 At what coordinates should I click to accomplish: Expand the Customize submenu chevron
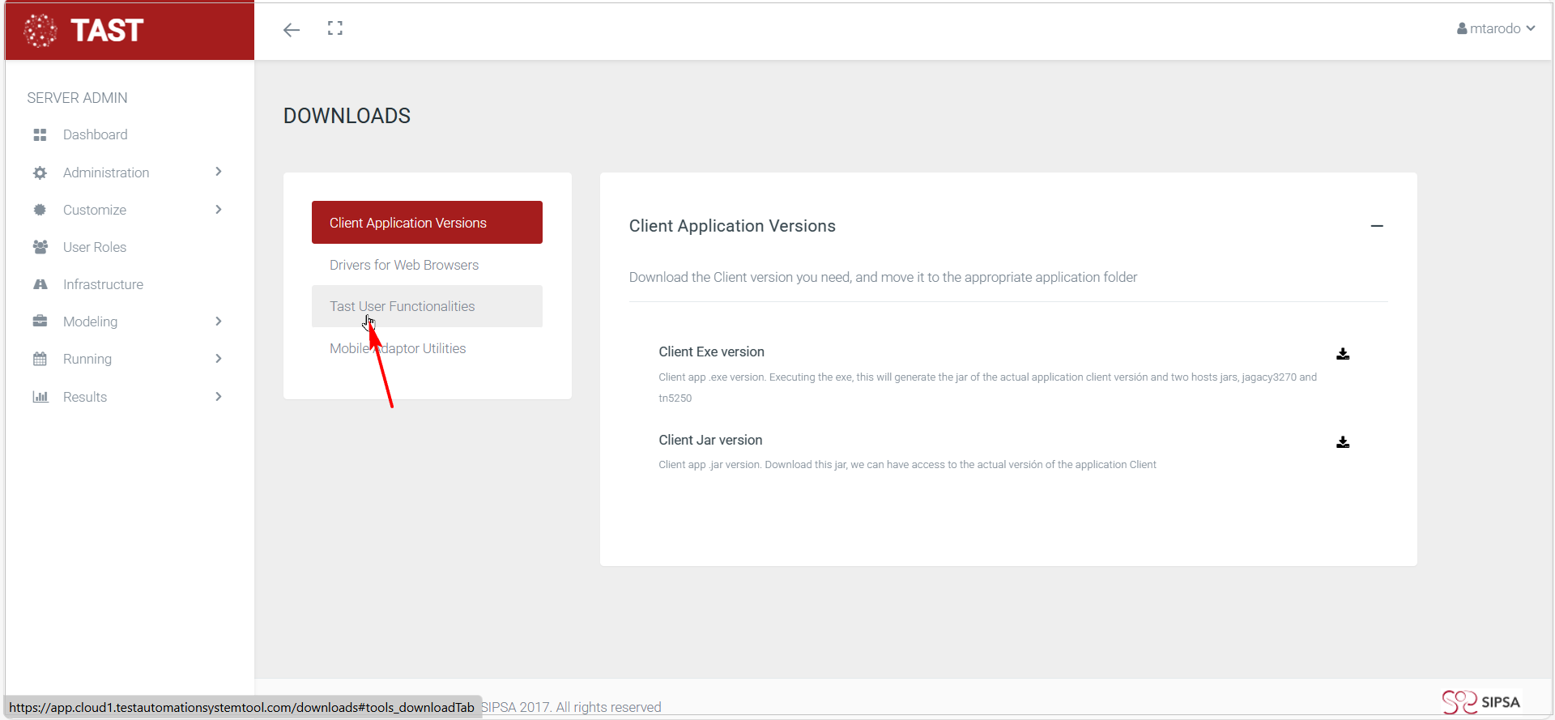(219, 210)
